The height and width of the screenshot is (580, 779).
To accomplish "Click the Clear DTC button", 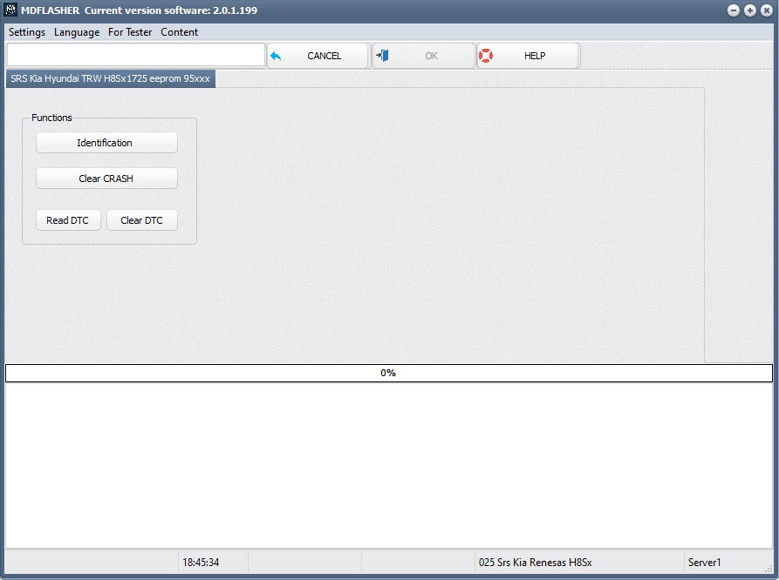I will click(141, 220).
